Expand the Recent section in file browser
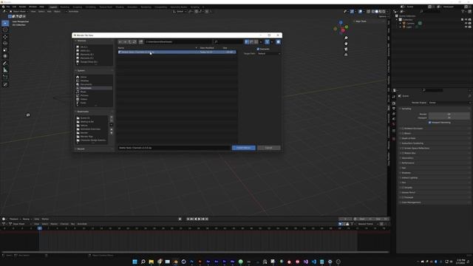This screenshot has width=473, height=266. tap(80, 149)
